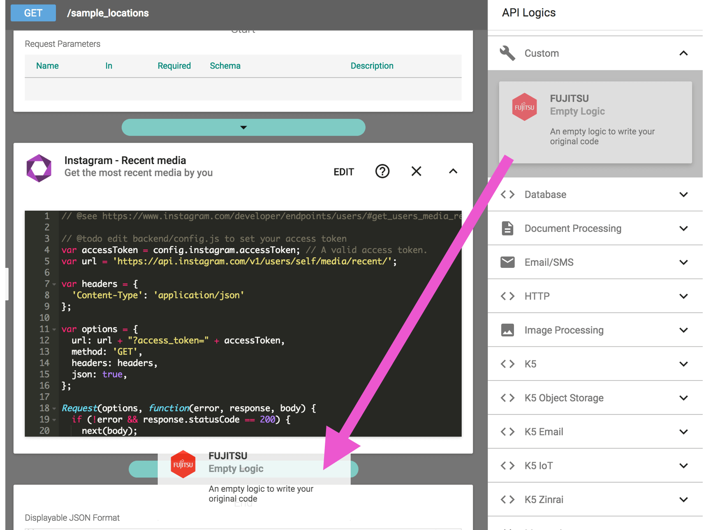This screenshot has height=530, width=713.
Task: Toggle code fold arrow on line 11
Action: pos(54,330)
